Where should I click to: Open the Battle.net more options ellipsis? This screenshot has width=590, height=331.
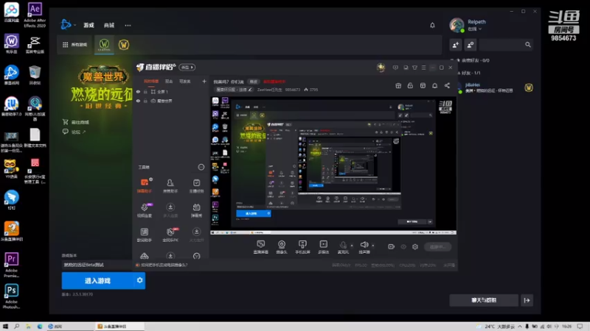128,25
